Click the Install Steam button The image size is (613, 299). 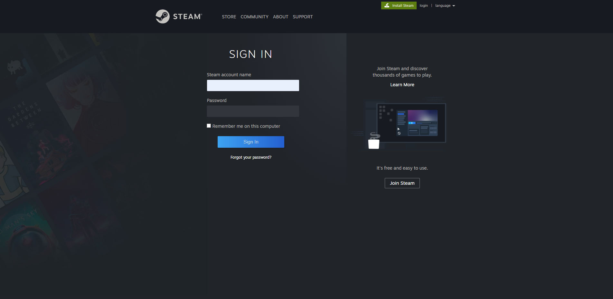[399, 5]
